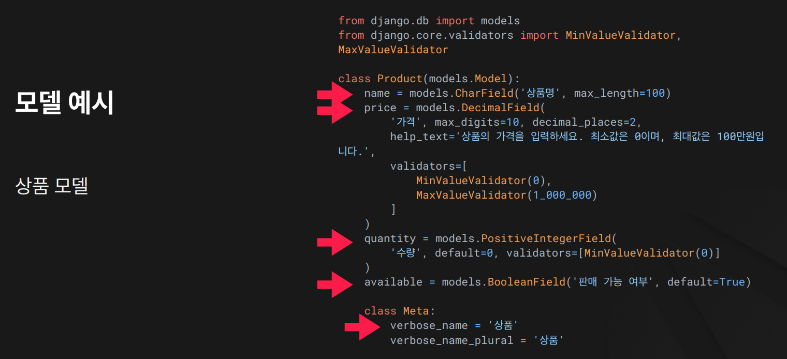
Task: Click the 'class Meta:' line
Action: pos(399,311)
